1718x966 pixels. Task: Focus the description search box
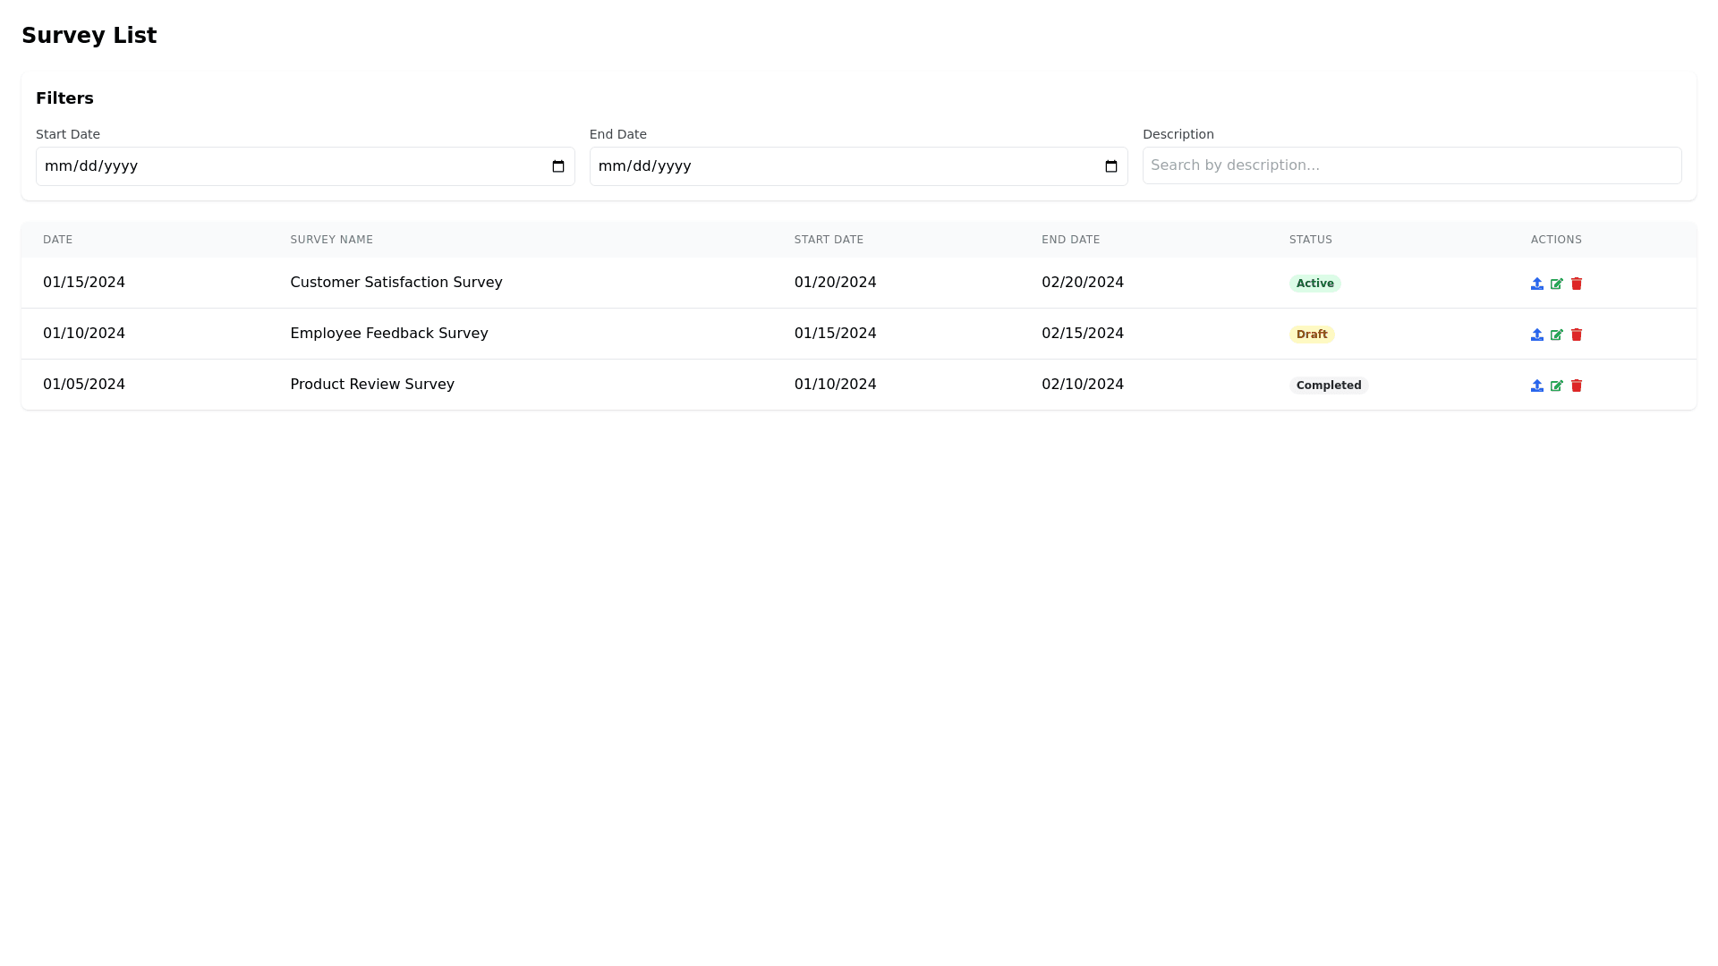[x=1411, y=165]
